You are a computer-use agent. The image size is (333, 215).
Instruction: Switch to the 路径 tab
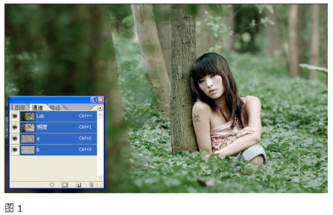click(x=55, y=107)
